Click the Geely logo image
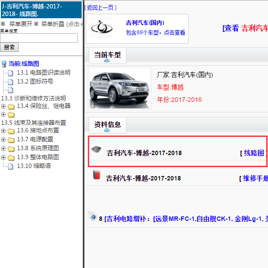The width and height of the screenshot is (268, 268). point(102,28)
